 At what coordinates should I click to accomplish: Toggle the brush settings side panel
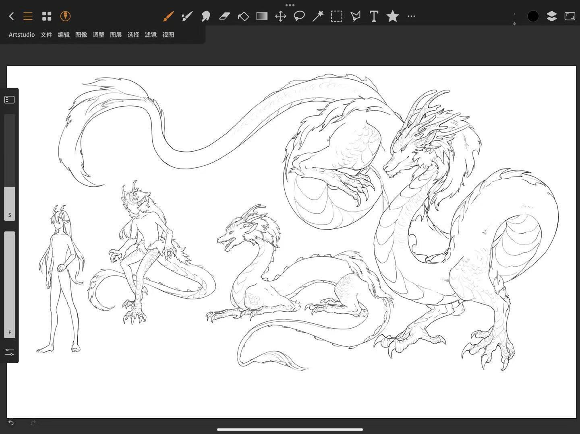tap(10, 100)
